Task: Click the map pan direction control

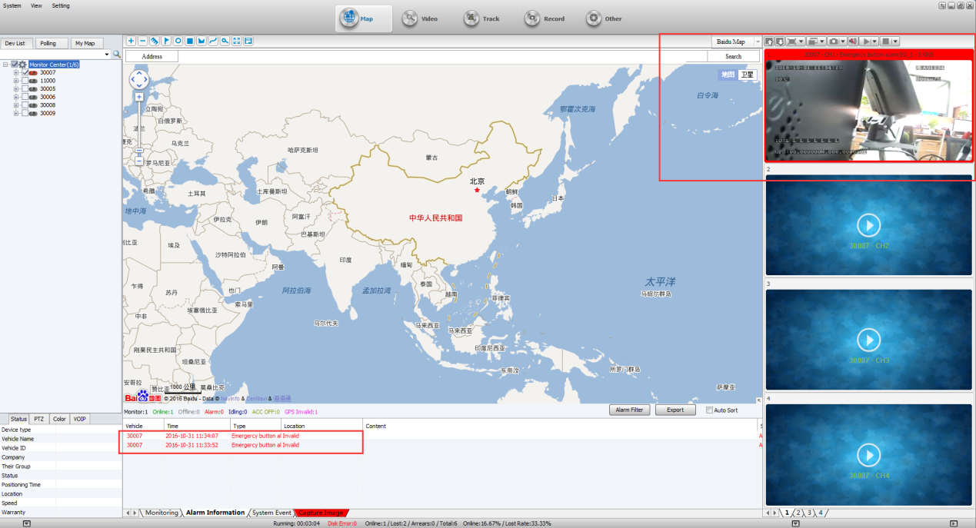Action: pyautogui.click(x=139, y=78)
